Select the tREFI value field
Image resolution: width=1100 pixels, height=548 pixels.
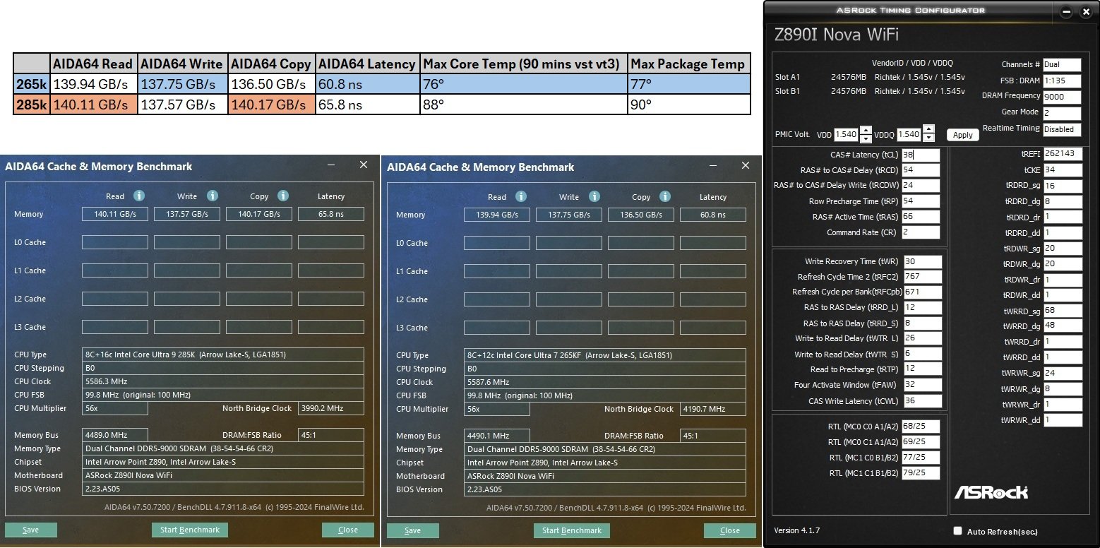1063,154
